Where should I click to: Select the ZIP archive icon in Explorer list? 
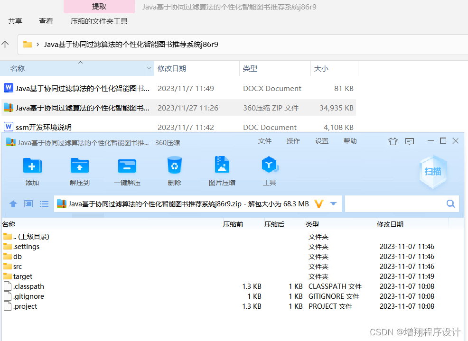9,107
